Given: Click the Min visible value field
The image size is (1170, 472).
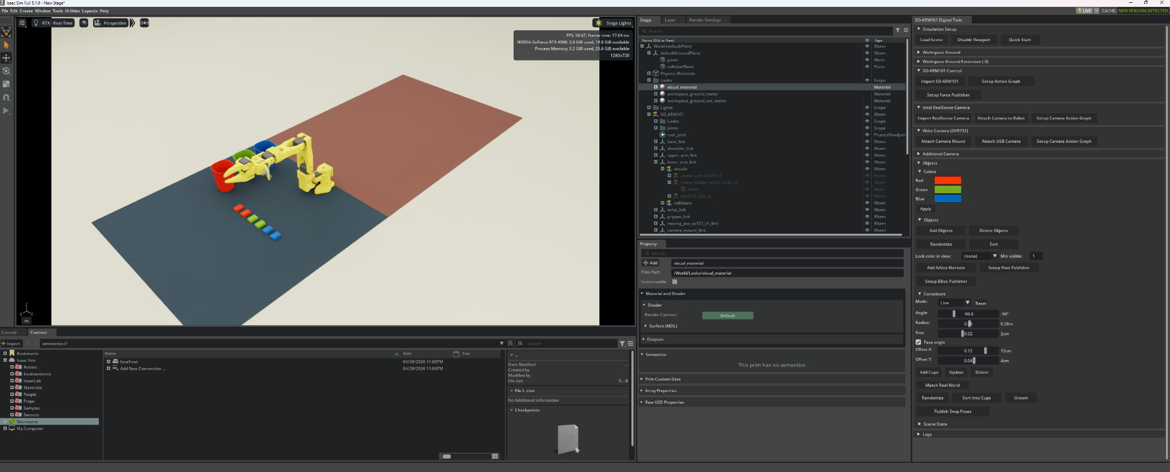Looking at the screenshot, I should coord(1036,256).
